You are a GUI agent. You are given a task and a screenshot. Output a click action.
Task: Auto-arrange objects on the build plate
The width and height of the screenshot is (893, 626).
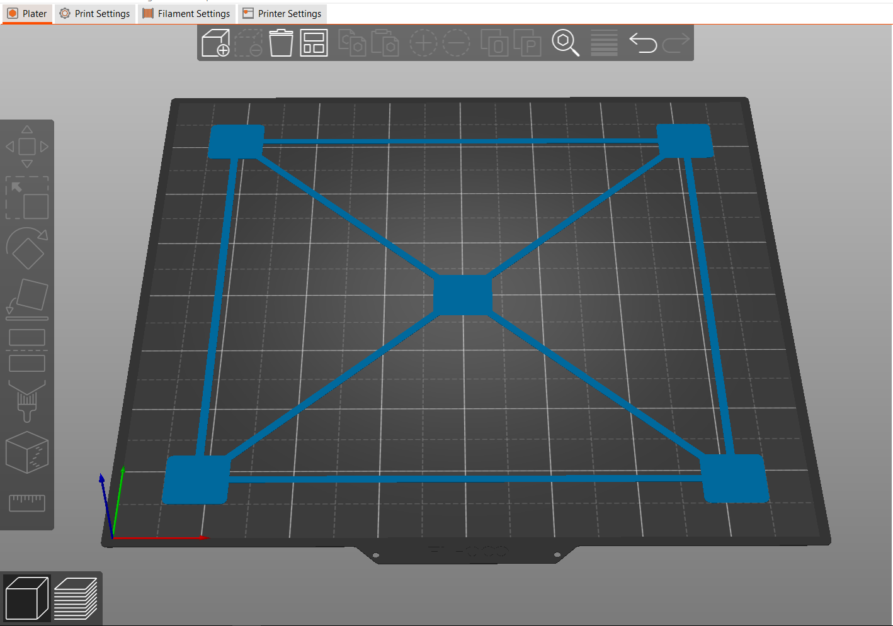click(314, 43)
